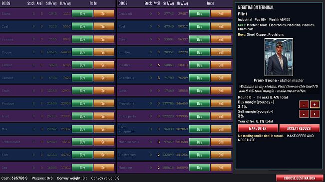The height and width of the screenshot is (182, 325).
Task: Sell Plastics
Action: (x=221, y=65)
